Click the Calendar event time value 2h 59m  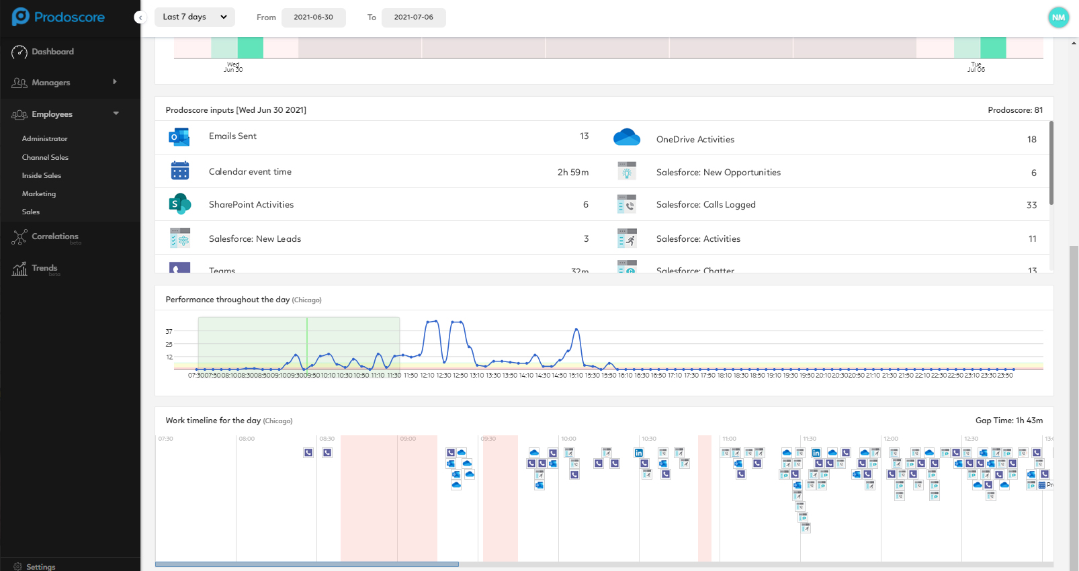(573, 172)
